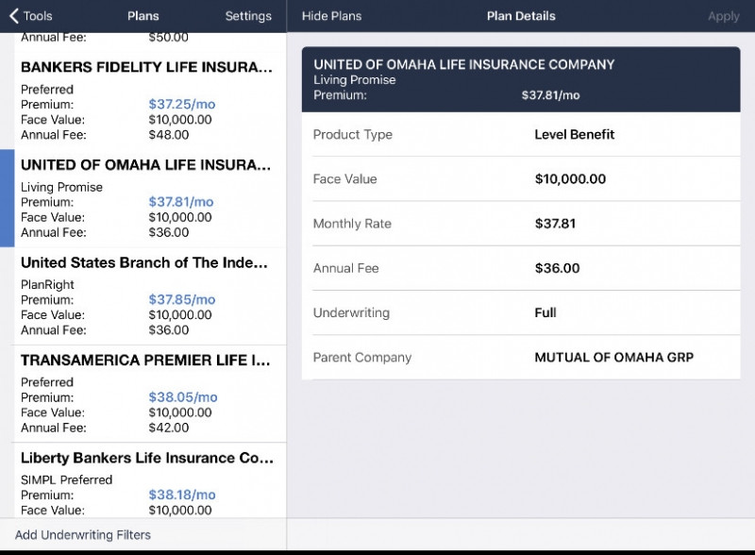Open the Settings menu

click(x=248, y=16)
